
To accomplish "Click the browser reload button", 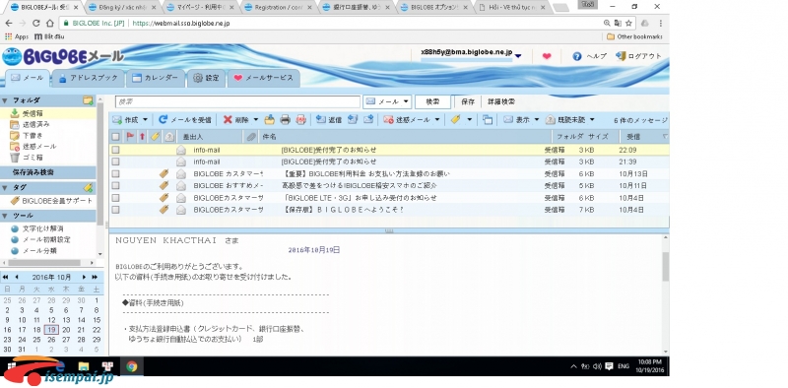I will pyautogui.click(x=35, y=23).
